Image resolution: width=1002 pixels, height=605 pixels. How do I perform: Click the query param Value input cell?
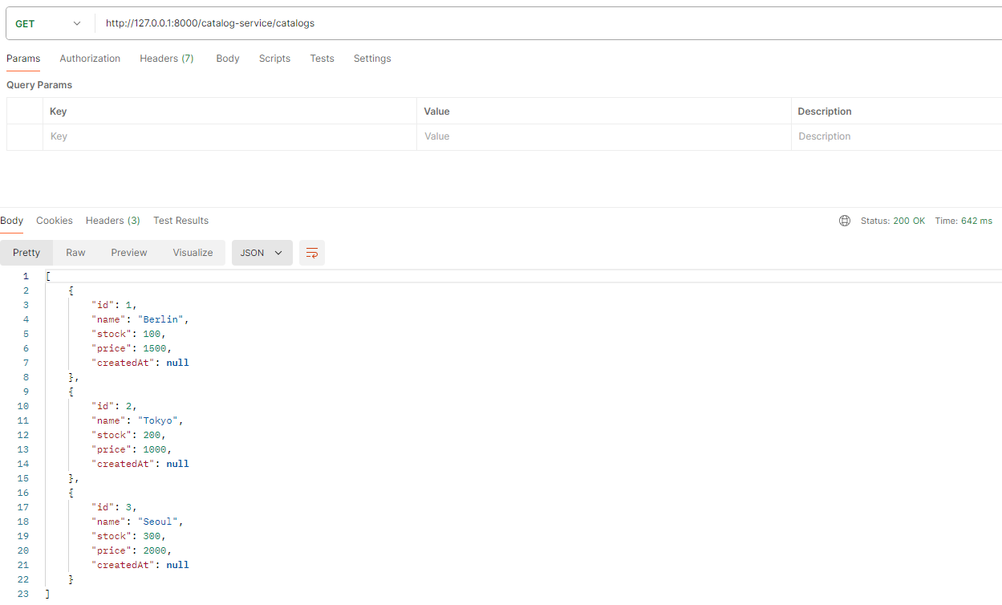coord(604,137)
